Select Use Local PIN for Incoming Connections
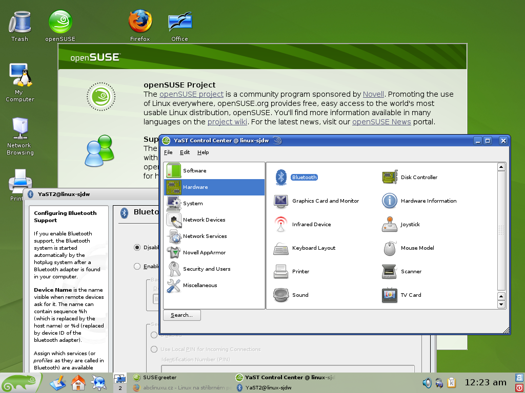The image size is (525, 393). 154,349
